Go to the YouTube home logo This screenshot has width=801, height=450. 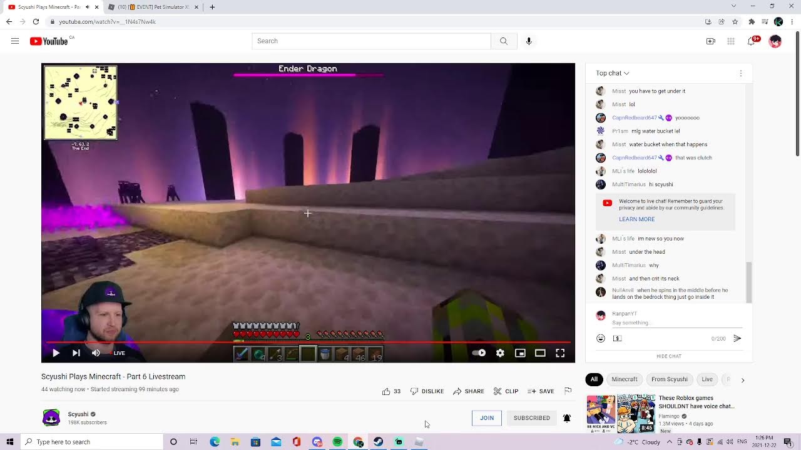tap(49, 41)
